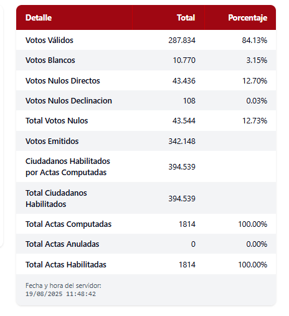Click the 12.73% null votes percentage
The image size is (289, 316).
(x=255, y=121)
